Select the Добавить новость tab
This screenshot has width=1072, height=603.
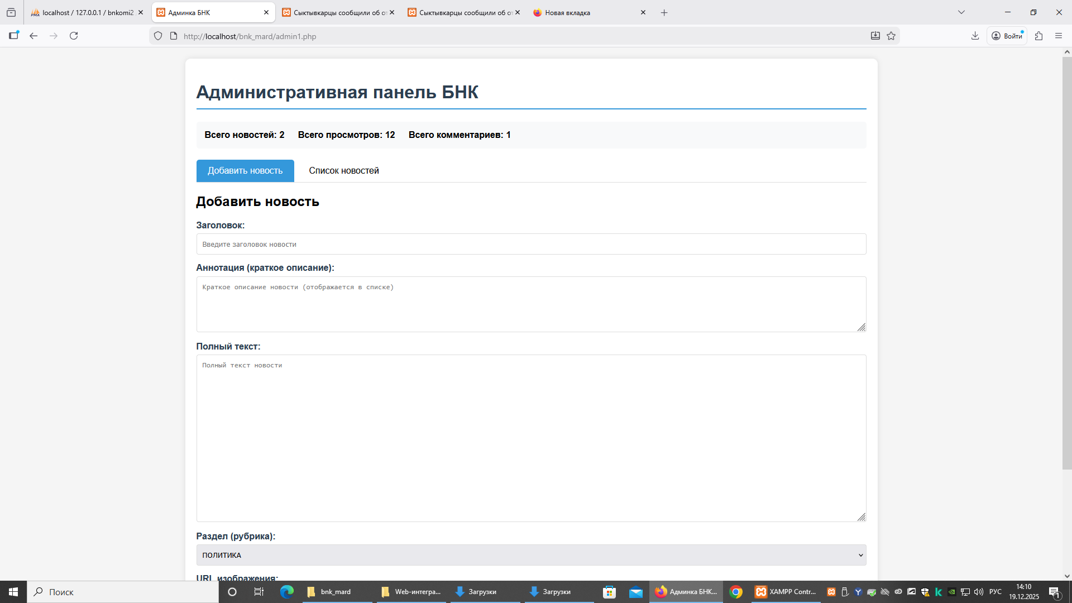coord(245,171)
